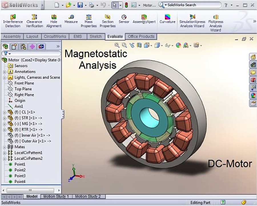Open the Select tool dropdown arrow

click(121, 5)
